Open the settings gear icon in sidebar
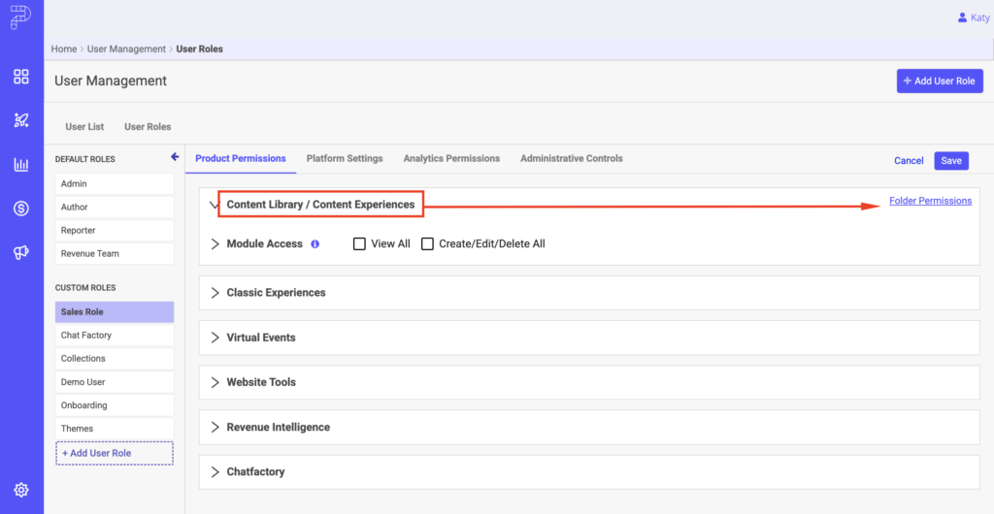 [x=21, y=490]
